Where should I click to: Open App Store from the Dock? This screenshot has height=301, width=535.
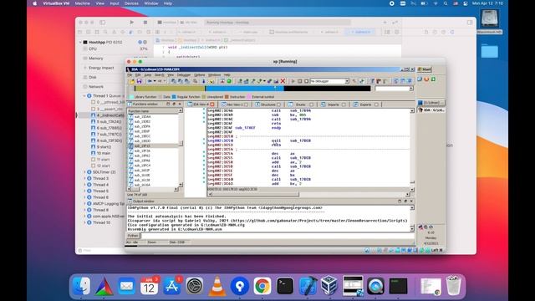tap(171, 286)
